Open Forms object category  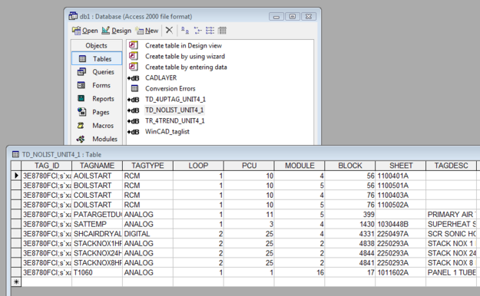[97, 85]
